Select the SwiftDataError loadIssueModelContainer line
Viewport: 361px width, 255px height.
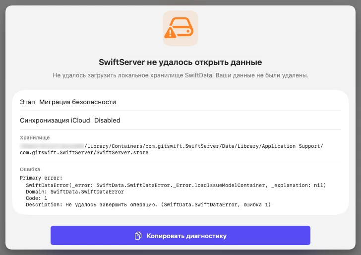tap(176, 185)
